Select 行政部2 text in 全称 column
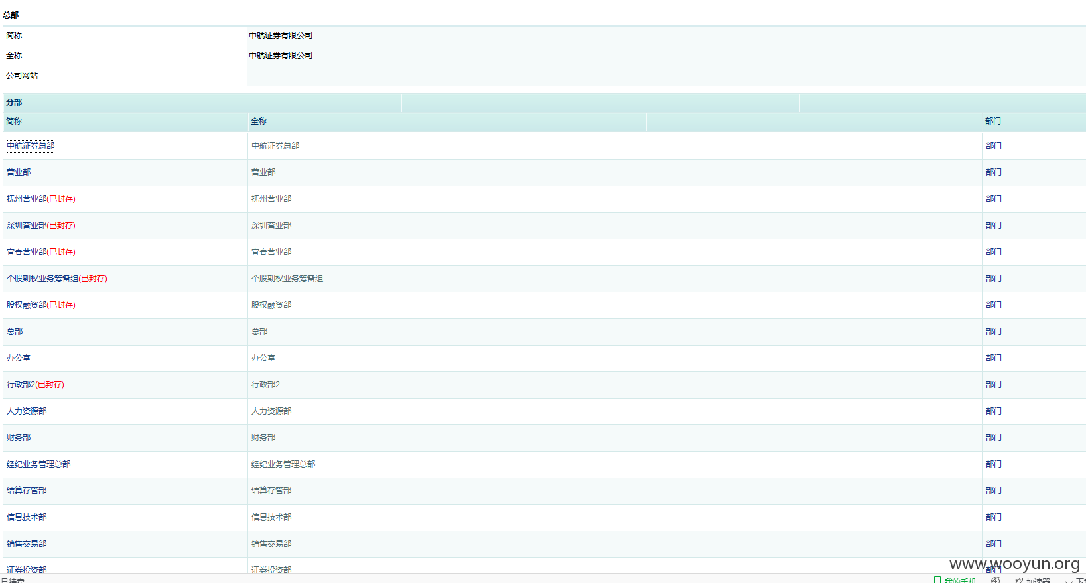1086x583 pixels. tap(265, 385)
